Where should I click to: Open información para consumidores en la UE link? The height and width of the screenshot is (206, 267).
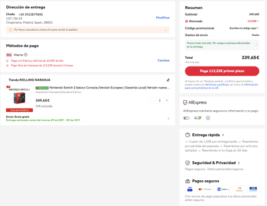tap(221, 86)
